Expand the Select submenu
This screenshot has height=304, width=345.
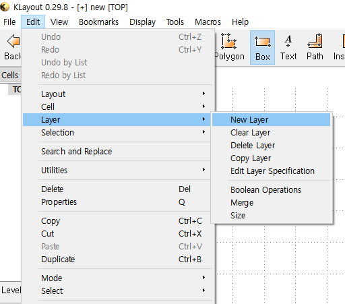(x=117, y=291)
